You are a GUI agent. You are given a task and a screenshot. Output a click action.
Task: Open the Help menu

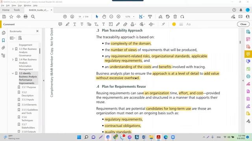(x=35, y=5)
